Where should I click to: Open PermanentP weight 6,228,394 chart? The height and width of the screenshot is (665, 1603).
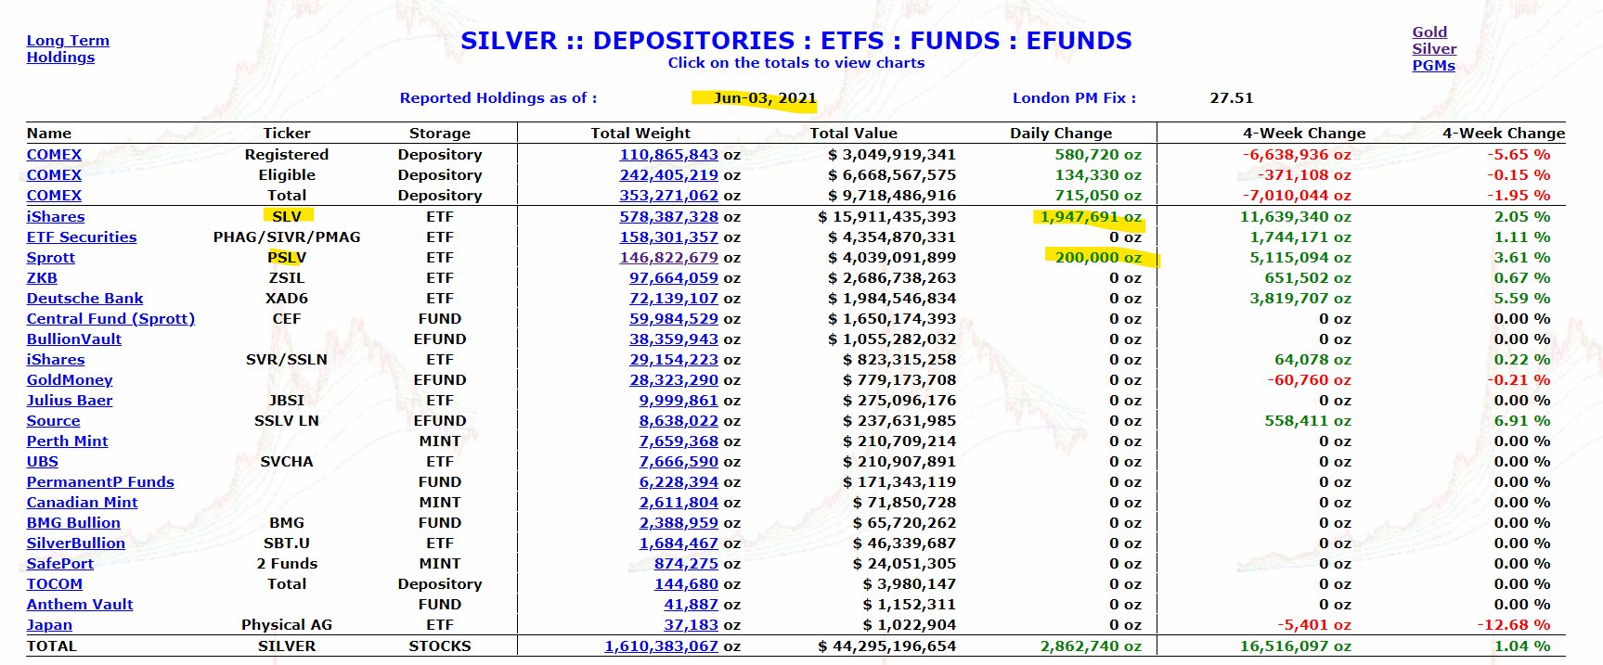[679, 481]
